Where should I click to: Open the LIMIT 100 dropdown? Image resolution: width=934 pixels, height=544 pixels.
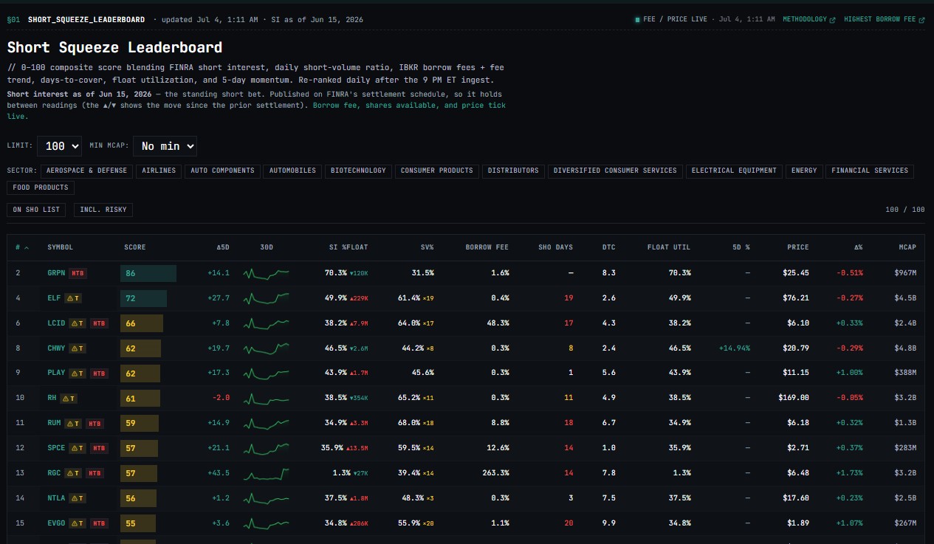[x=59, y=146]
